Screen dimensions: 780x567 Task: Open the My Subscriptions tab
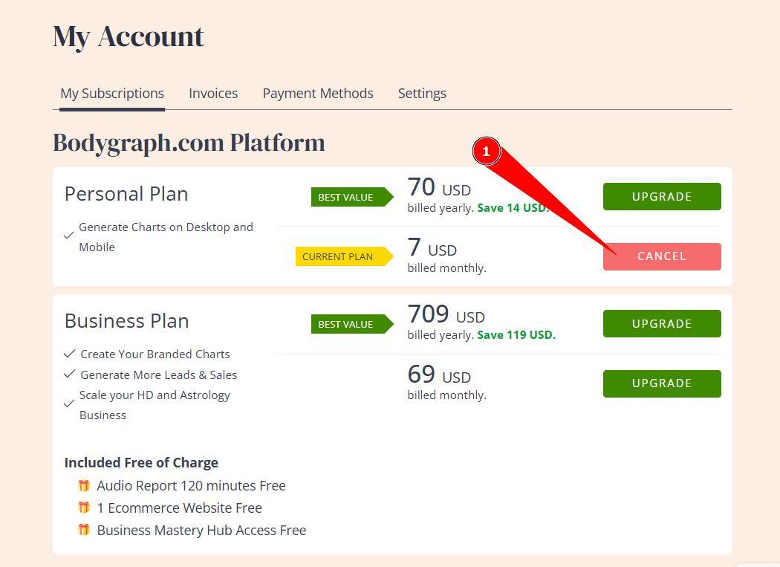(112, 94)
